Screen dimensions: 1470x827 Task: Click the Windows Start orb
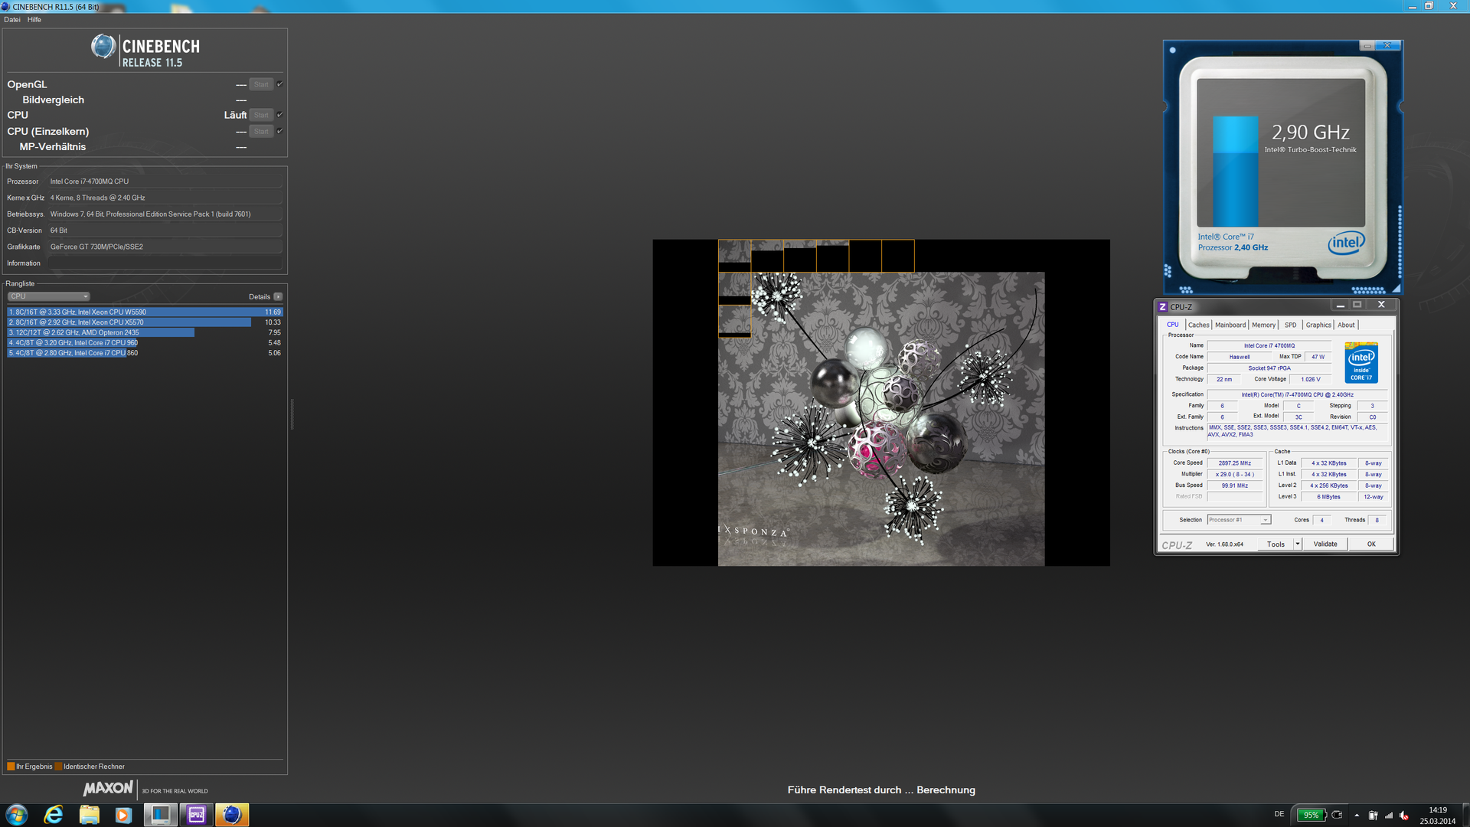click(x=17, y=815)
